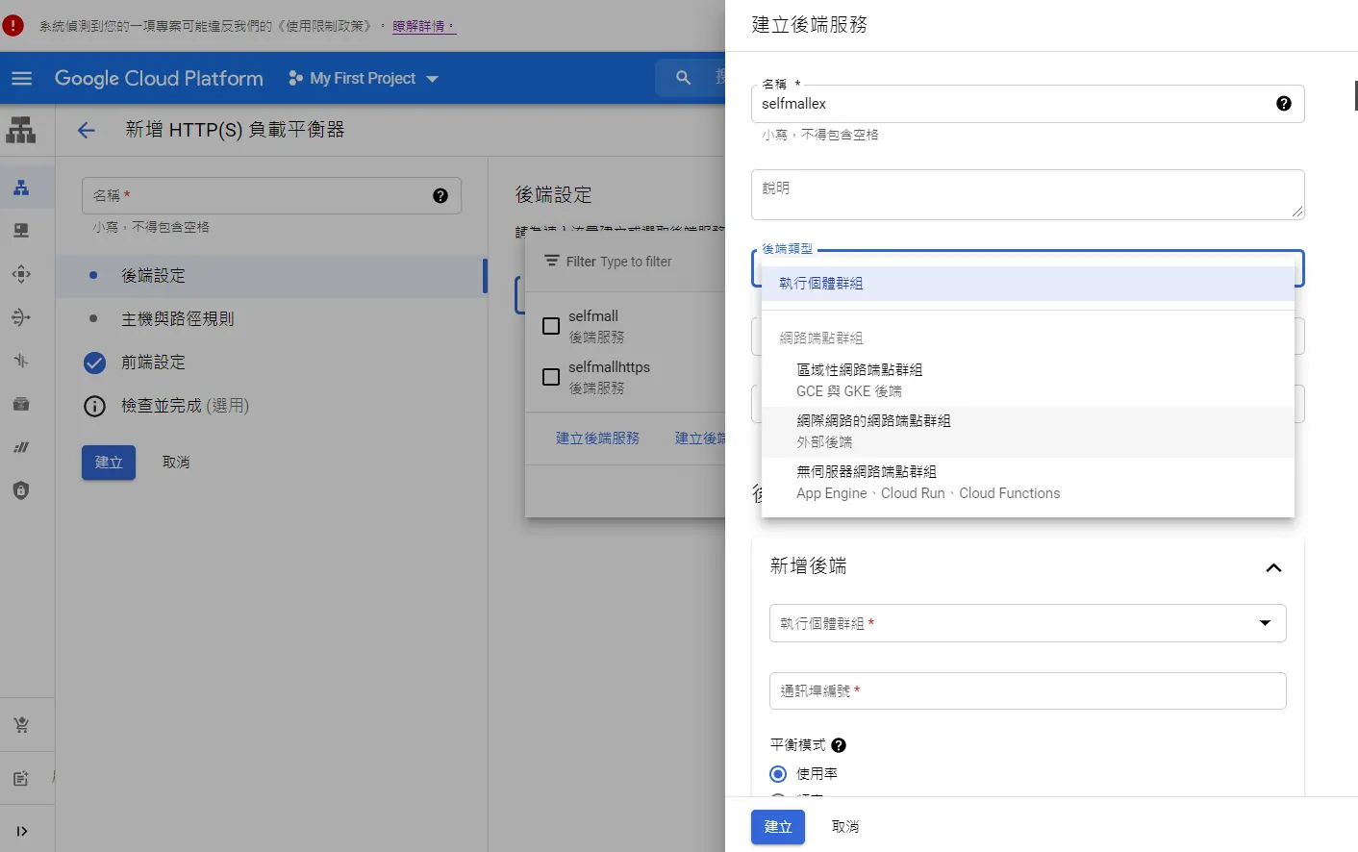
Task: Check the selfmall backend service checkbox
Action: (x=551, y=326)
